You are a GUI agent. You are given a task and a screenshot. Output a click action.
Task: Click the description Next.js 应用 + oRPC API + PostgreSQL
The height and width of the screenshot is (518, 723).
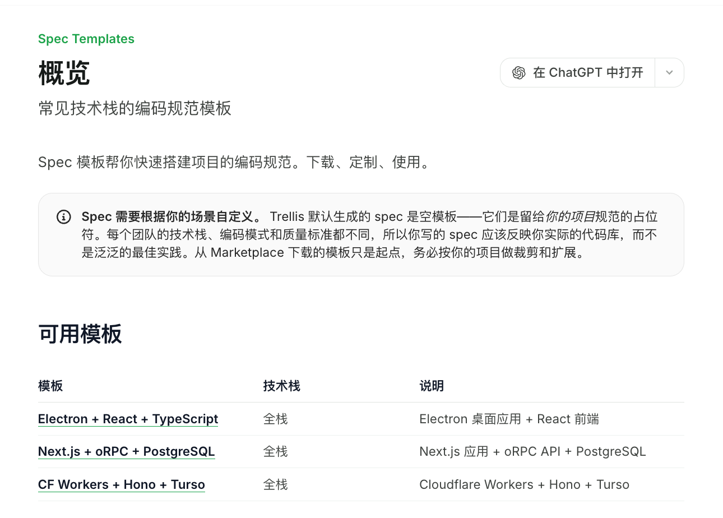pyautogui.click(x=532, y=452)
